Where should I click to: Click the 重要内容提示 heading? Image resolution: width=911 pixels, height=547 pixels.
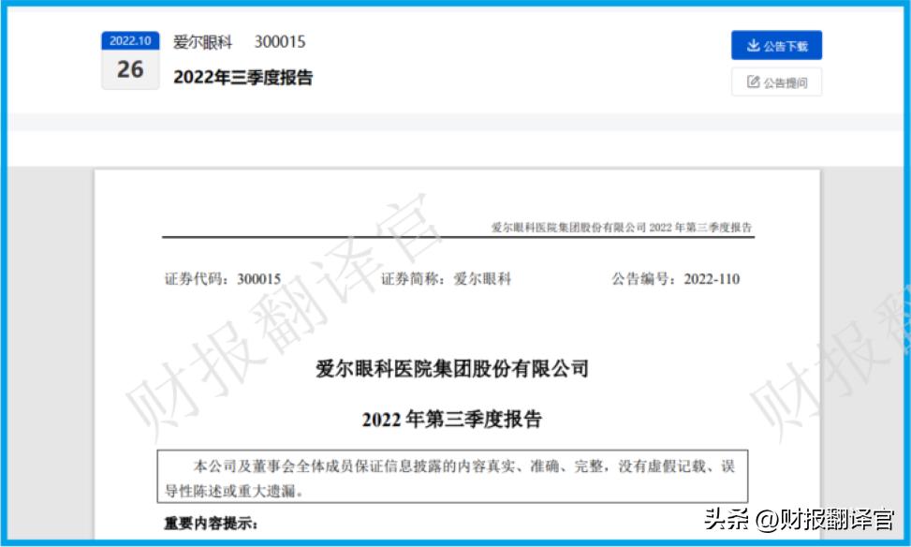pos(211,524)
